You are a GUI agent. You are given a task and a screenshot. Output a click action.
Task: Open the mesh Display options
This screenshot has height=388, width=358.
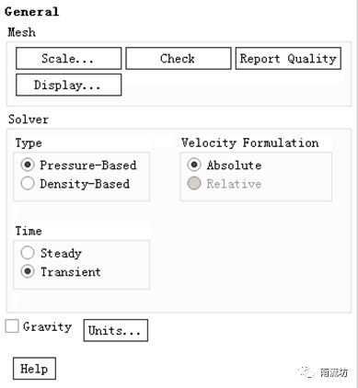point(68,85)
